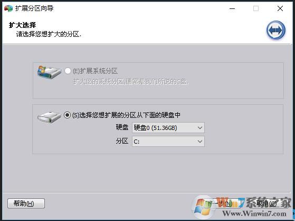Click the gray hard disk icon
Viewport: 295px width, 221px height.
pyautogui.click(x=49, y=117)
